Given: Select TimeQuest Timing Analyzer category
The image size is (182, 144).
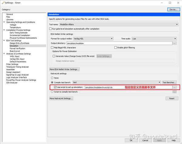Looking at the screenshot, I should tap(17, 67).
